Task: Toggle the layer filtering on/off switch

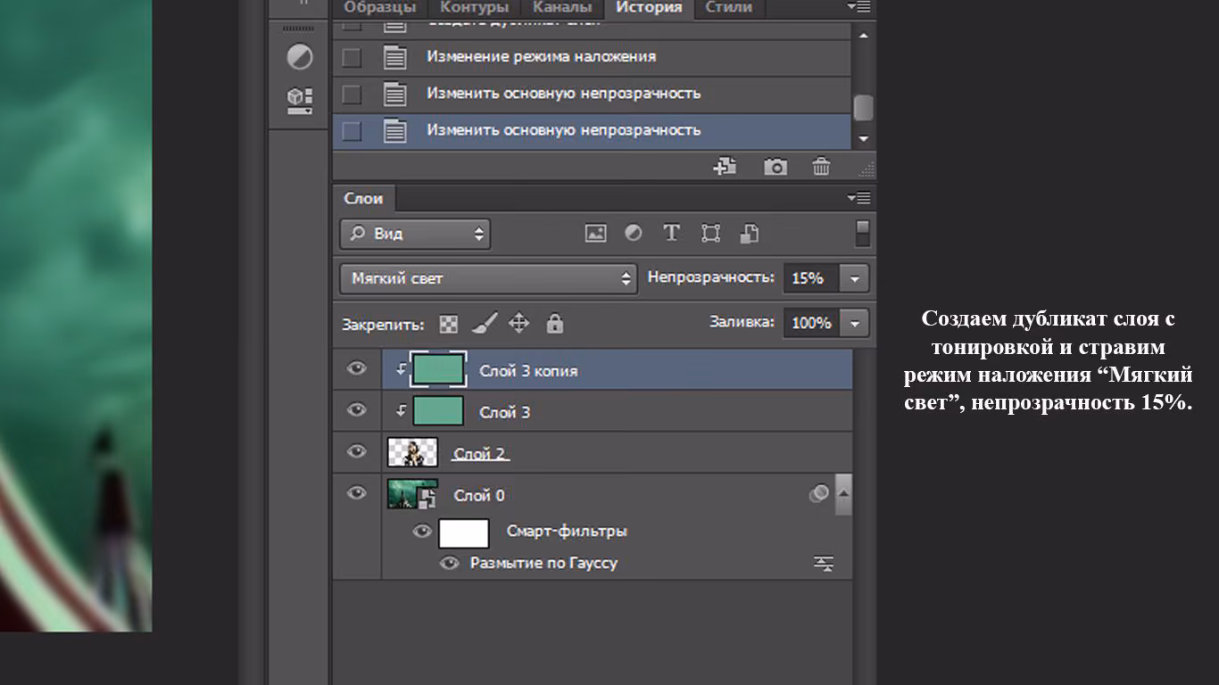Action: [x=862, y=233]
